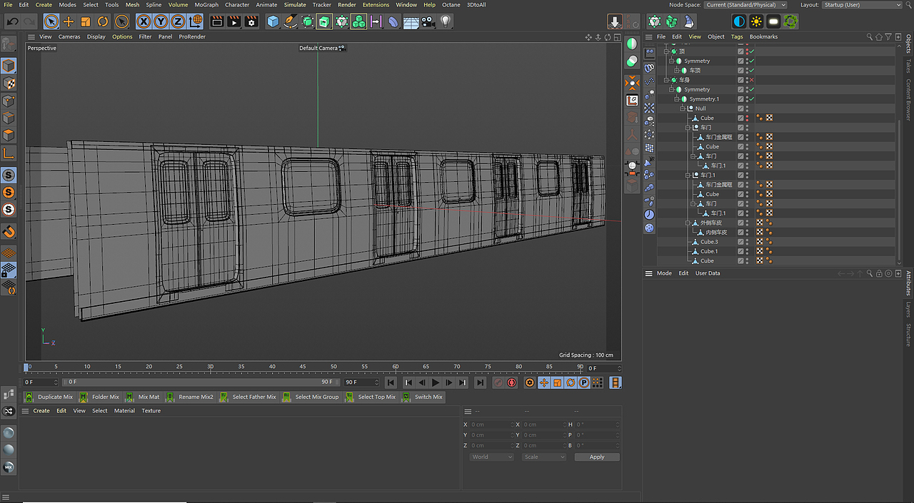
Task: Click the Camera object icon
Action: pyautogui.click(x=428, y=21)
